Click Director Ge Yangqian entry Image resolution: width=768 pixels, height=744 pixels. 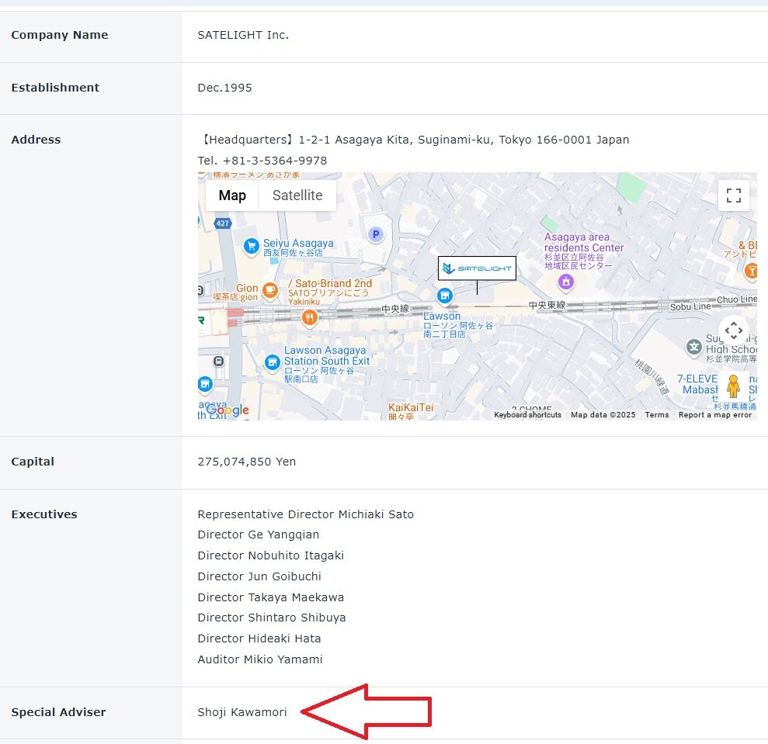coord(258,535)
